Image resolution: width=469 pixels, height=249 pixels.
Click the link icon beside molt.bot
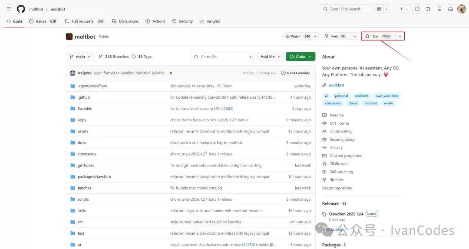[x=324, y=85]
